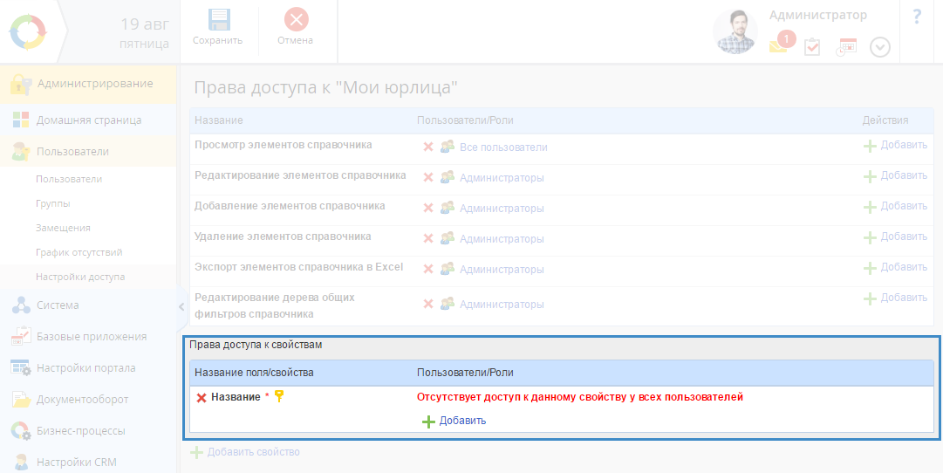Select Группы in the sidebar submenu
Image resolution: width=943 pixels, height=473 pixels.
tap(53, 203)
